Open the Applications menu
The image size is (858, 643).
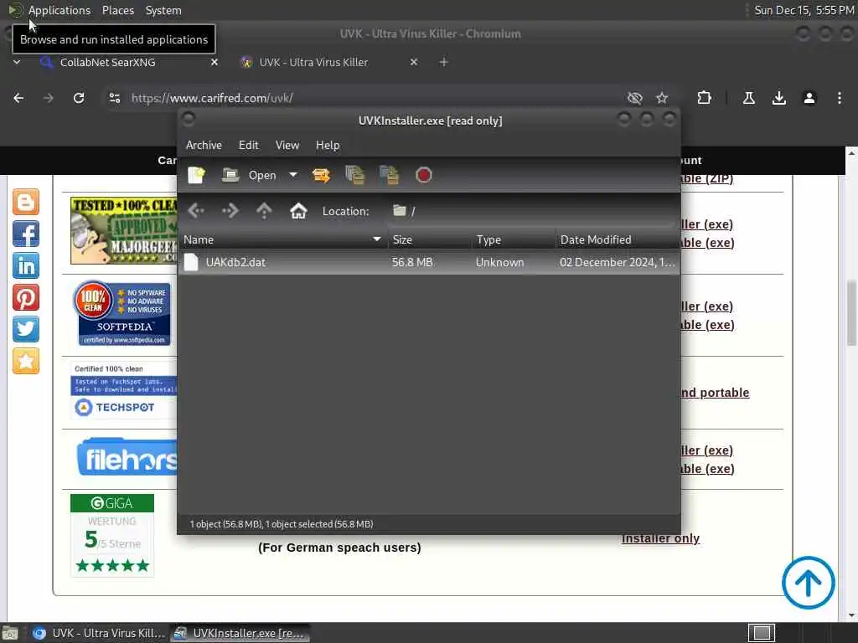coord(59,10)
